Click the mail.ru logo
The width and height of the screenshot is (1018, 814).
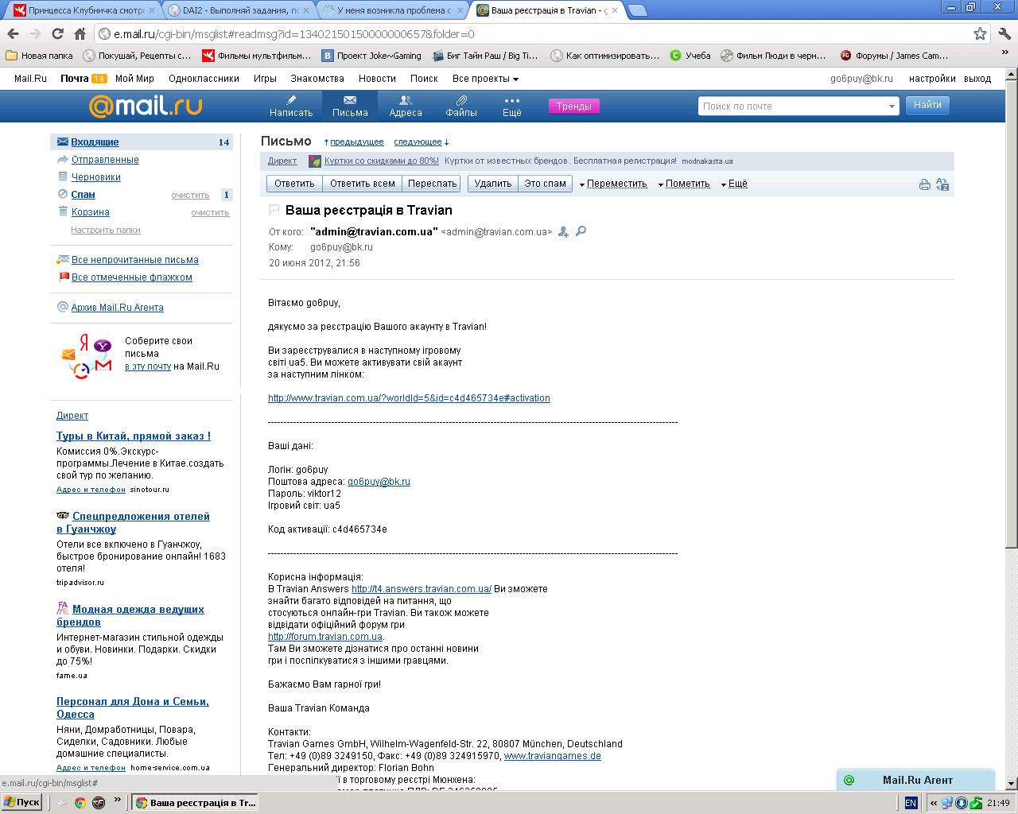(145, 106)
